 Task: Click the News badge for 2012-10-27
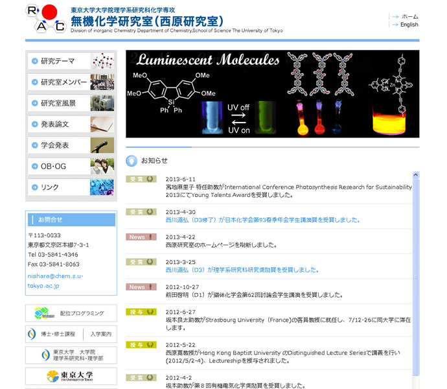141,287
